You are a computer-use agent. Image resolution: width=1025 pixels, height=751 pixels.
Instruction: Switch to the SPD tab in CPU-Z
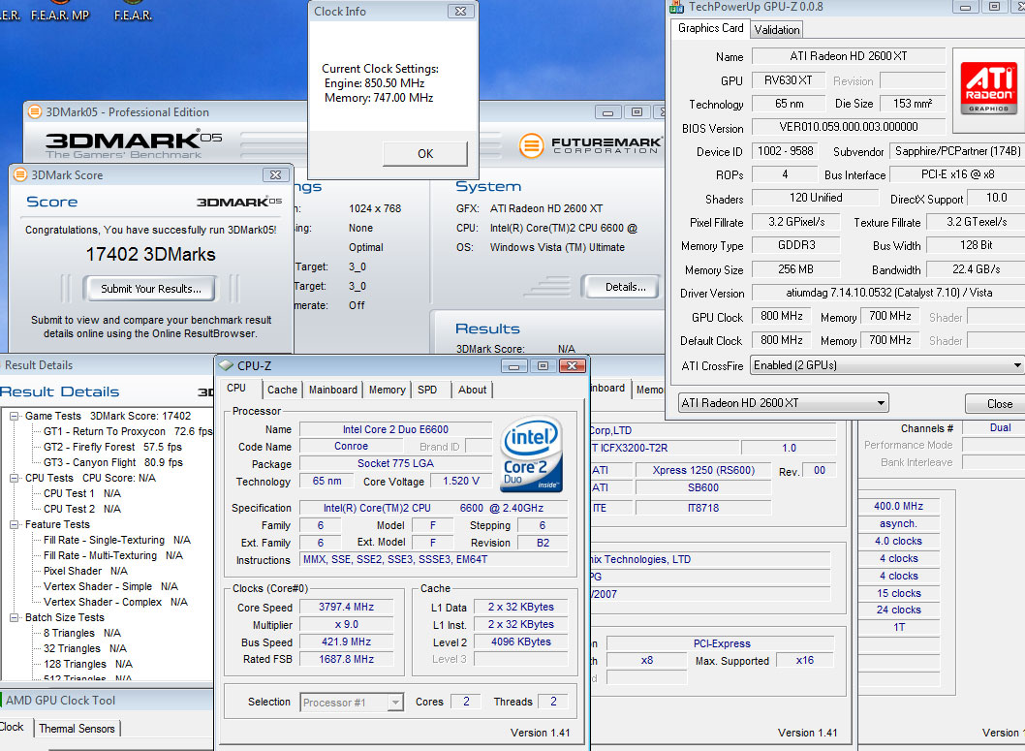click(427, 390)
